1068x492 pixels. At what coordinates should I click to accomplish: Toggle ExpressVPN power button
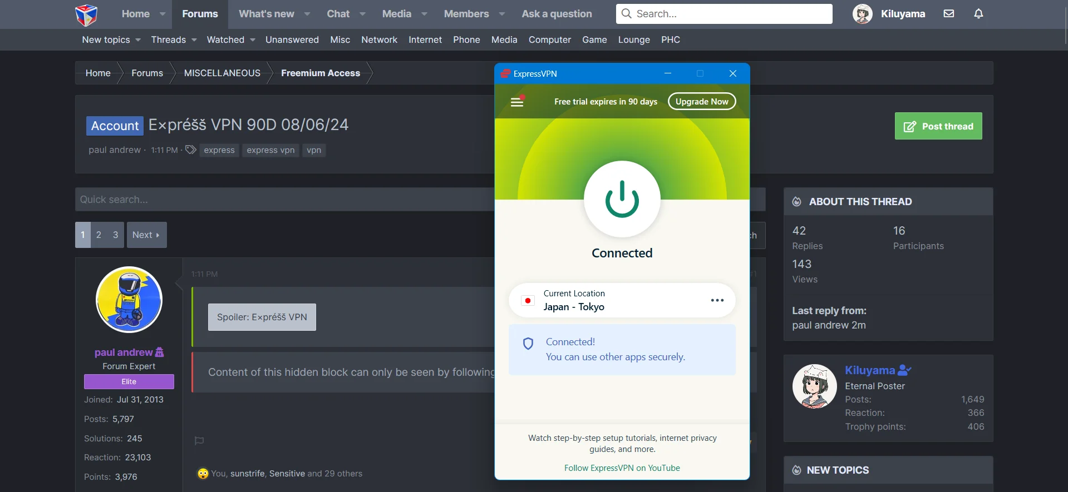[622, 199]
